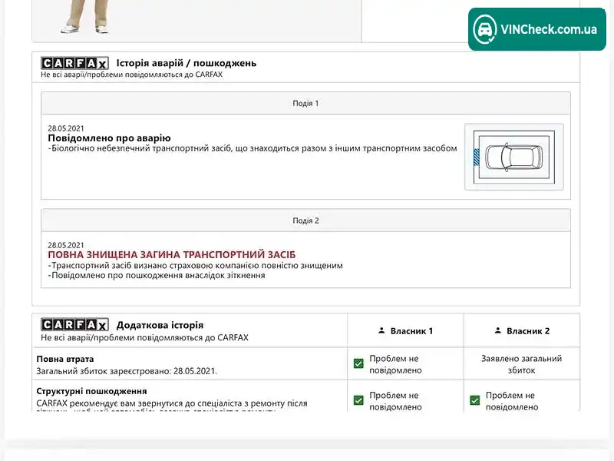614x461 pixels.
Task: Click Біологічно небезпечний транспортний засіб line
Action: pyautogui.click(x=253, y=148)
